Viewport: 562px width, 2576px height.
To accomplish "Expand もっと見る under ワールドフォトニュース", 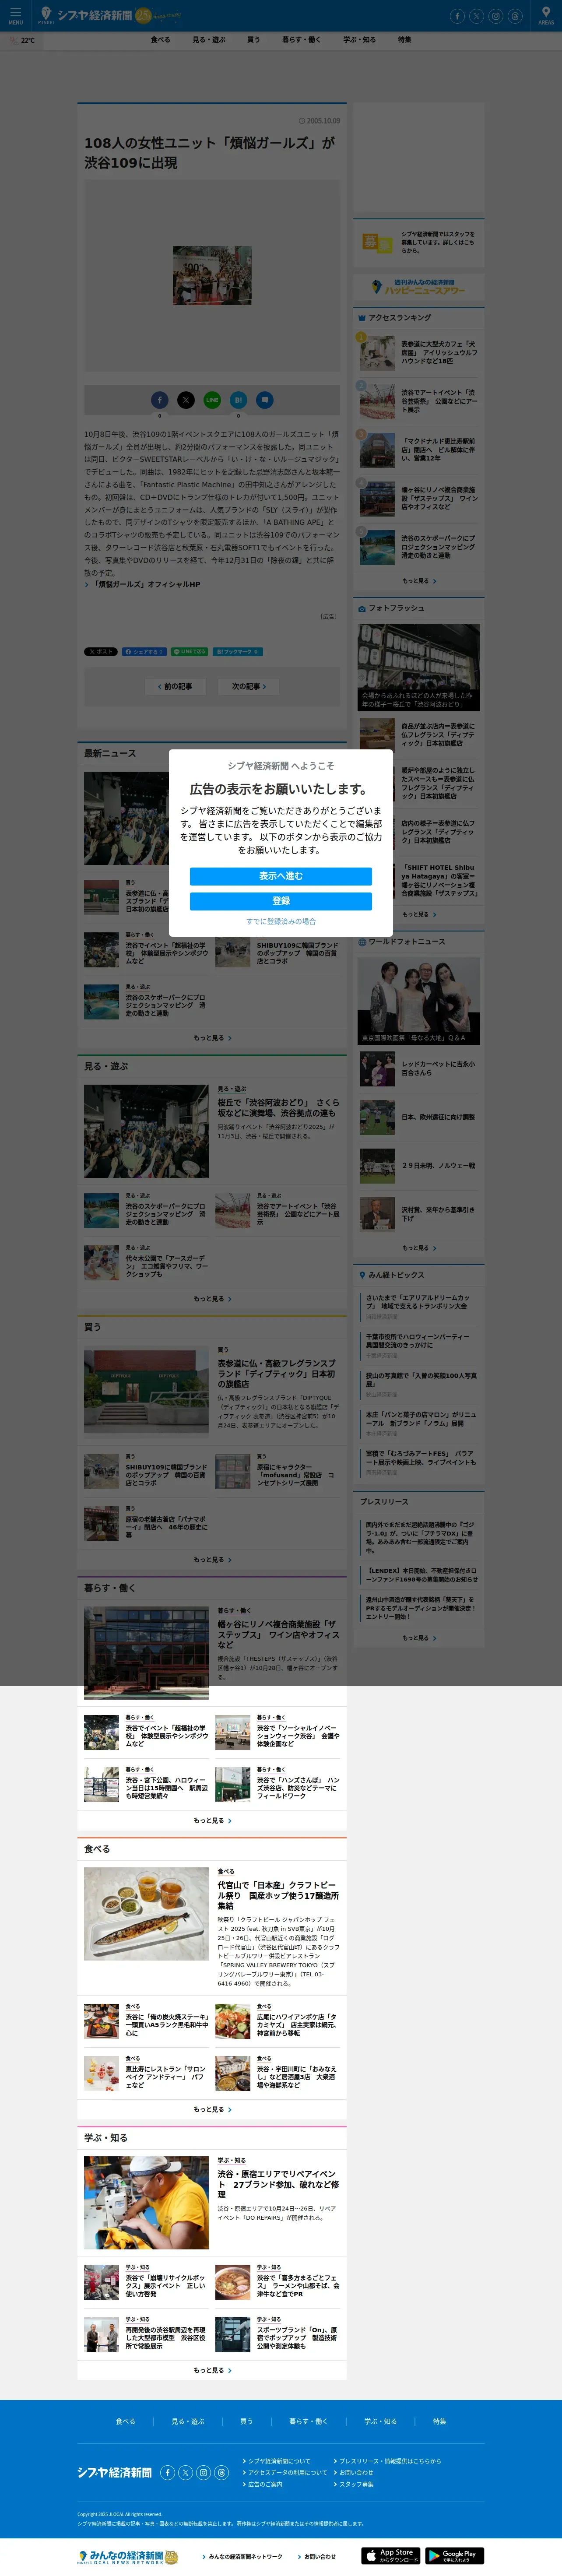I will pos(419,1248).
